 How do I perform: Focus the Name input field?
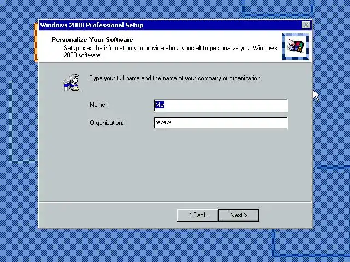[220, 105]
